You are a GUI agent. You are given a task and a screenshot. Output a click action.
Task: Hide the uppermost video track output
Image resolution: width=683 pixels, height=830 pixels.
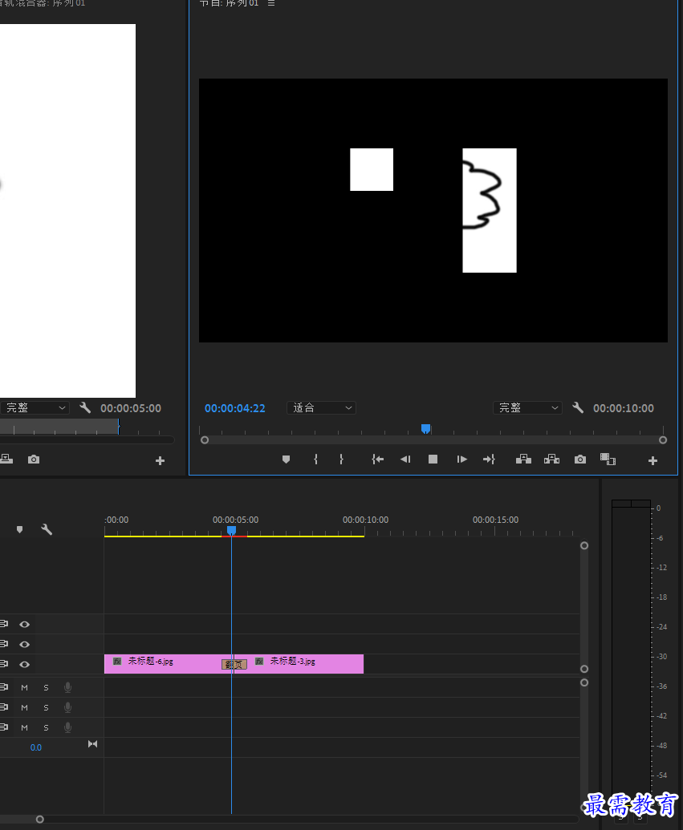pyautogui.click(x=24, y=625)
